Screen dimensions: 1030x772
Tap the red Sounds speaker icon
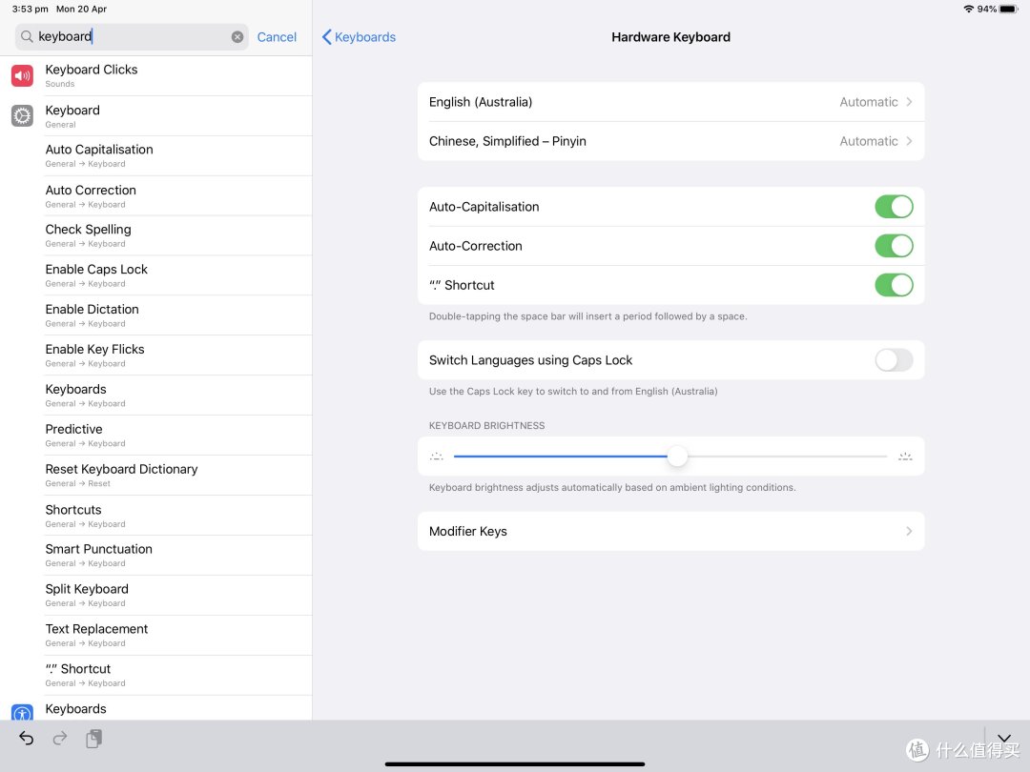click(22, 75)
